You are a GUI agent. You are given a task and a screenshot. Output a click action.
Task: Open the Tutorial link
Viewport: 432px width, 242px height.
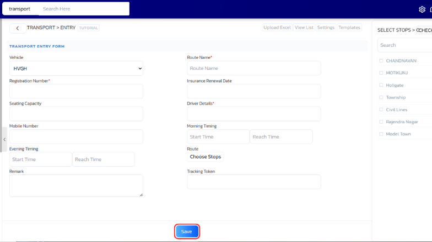click(88, 28)
